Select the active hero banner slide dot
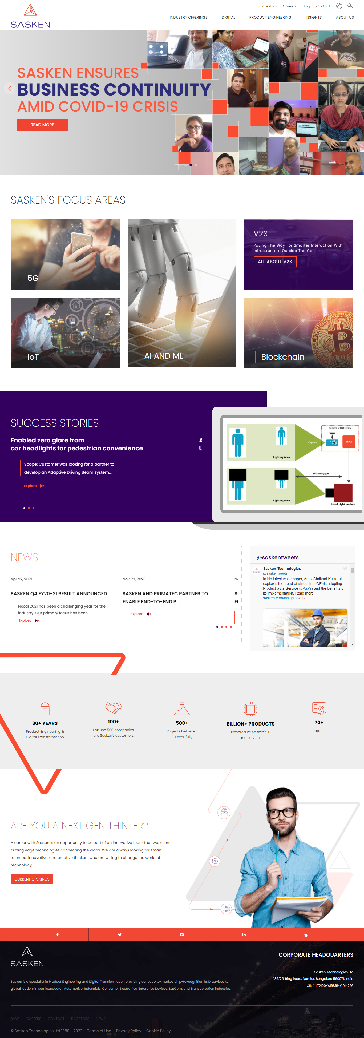 pyautogui.click(x=191, y=165)
